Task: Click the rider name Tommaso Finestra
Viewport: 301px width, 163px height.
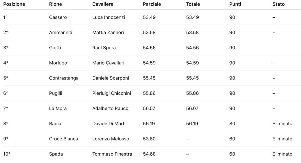Action: pos(112,154)
